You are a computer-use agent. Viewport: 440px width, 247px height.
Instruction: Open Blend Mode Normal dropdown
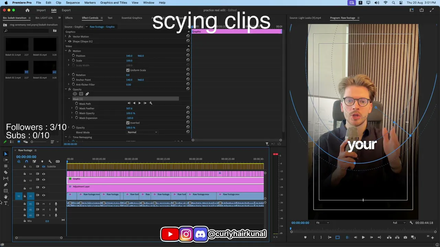click(142, 132)
